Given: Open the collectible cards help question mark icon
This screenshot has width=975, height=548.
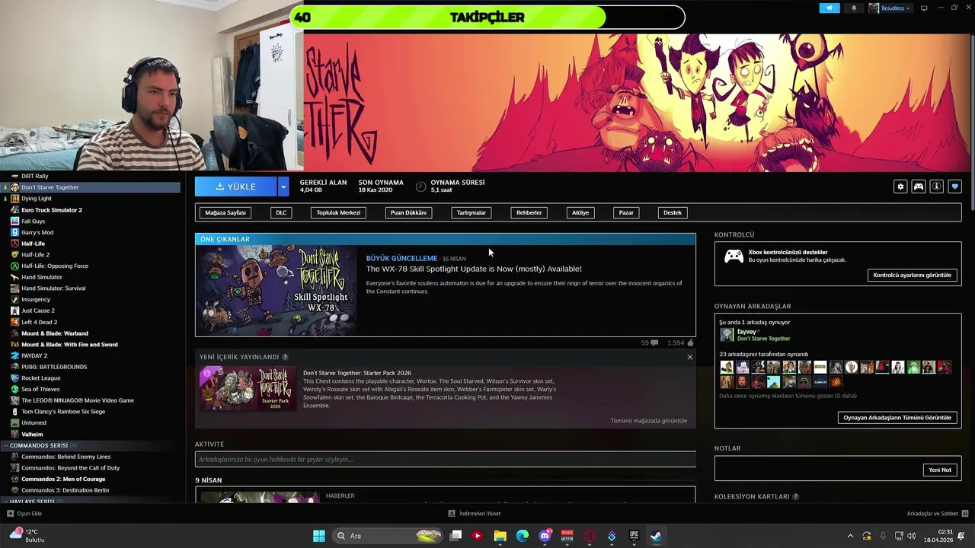Looking at the screenshot, I should click(796, 497).
